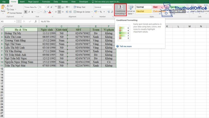Image resolution: width=209 pixels, height=118 pixels.
Task: Click the Copy button
Action: click(11, 9)
